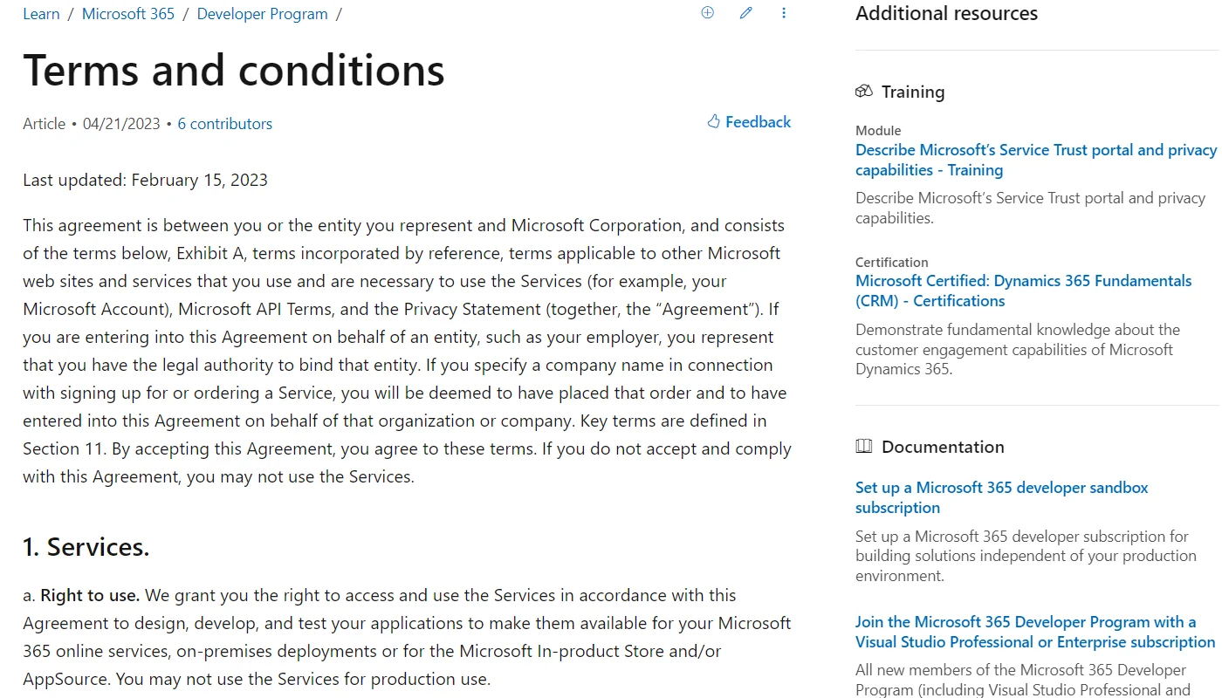Viewport: 1222px width, 698px height.
Task: Click the Add to collection plus icon
Action: (x=707, y=12)
